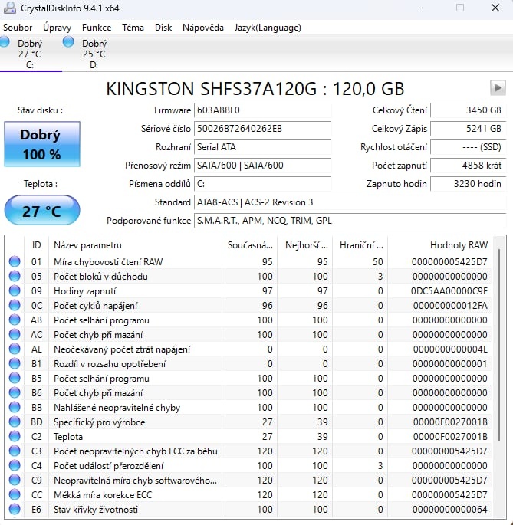This screenshot has width=513, height=525.
Task: Click the status orb for Hodiny zapnutí
Action: click(x=15, y=290)
